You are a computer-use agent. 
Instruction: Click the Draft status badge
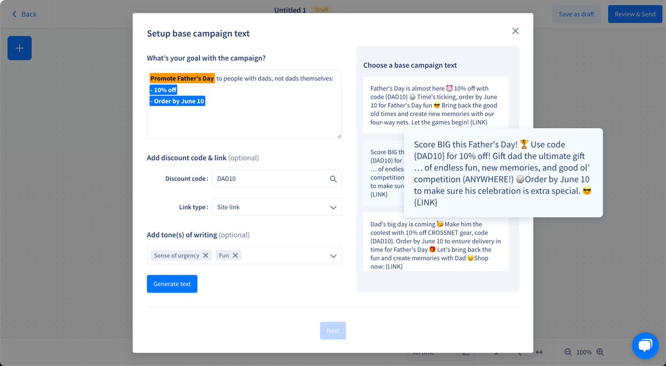[321, 10]
